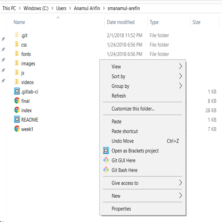Click the Chrome icon next to index
Screen dimensions: 222x222
pyautogui.click(x=17, y=110)
